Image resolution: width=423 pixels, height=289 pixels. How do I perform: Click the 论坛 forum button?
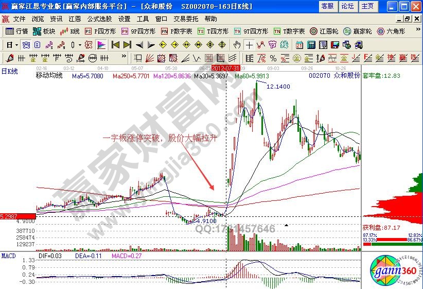(347, 6)
